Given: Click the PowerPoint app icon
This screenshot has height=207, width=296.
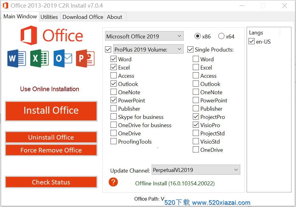Looking at the screenshot, I should coord(85,58).
